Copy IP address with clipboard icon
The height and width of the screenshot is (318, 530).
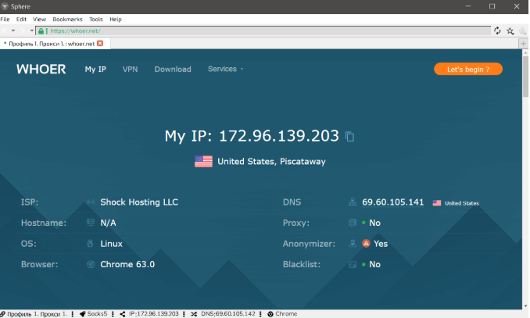350,137
